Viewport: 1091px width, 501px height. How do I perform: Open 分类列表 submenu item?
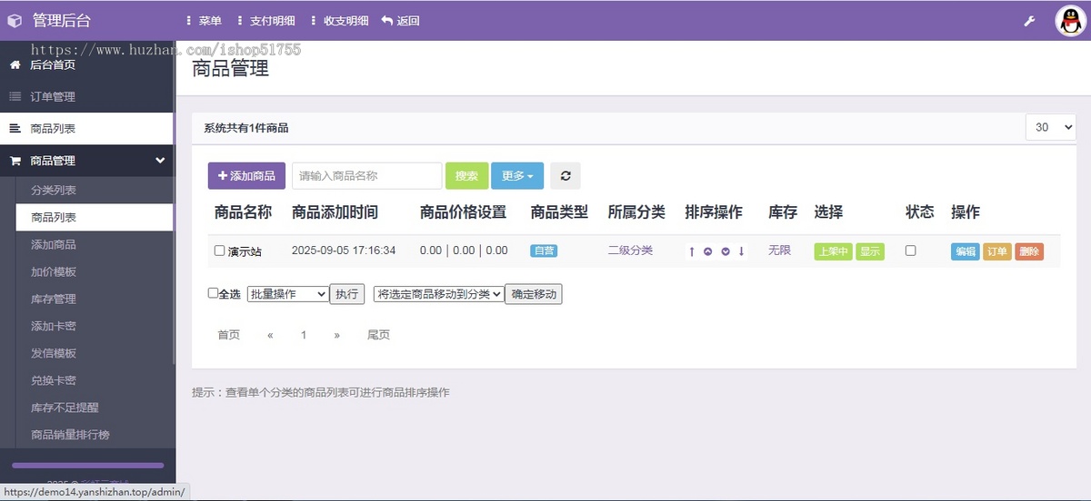click(x=54, y=191)
